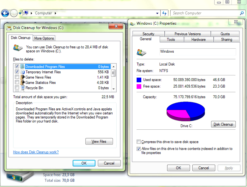Open the Security tab in Properties

[x=149, y=34]
